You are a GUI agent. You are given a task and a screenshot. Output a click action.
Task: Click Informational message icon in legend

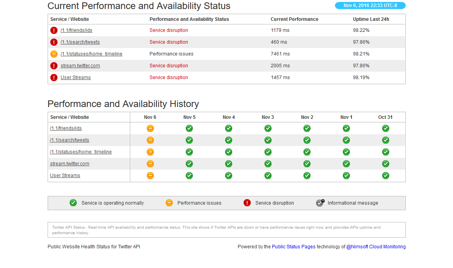click(320, 203)
